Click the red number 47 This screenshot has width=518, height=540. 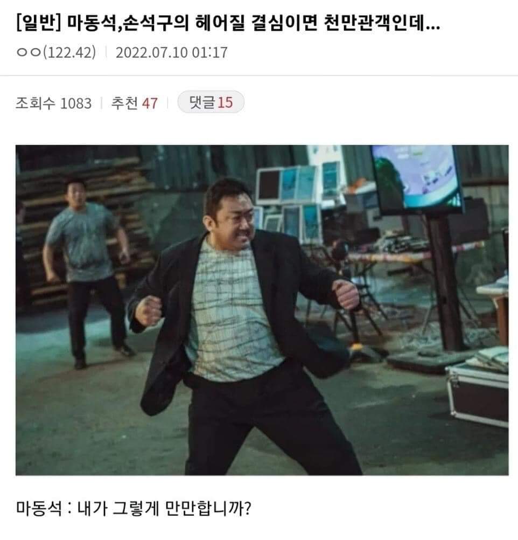[x=150, y=103]
